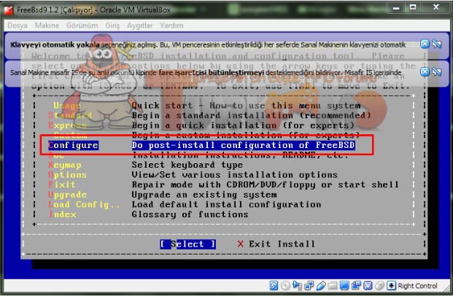Open the Görünüm menu
The image size is (453, 296).
coord(82,26)
